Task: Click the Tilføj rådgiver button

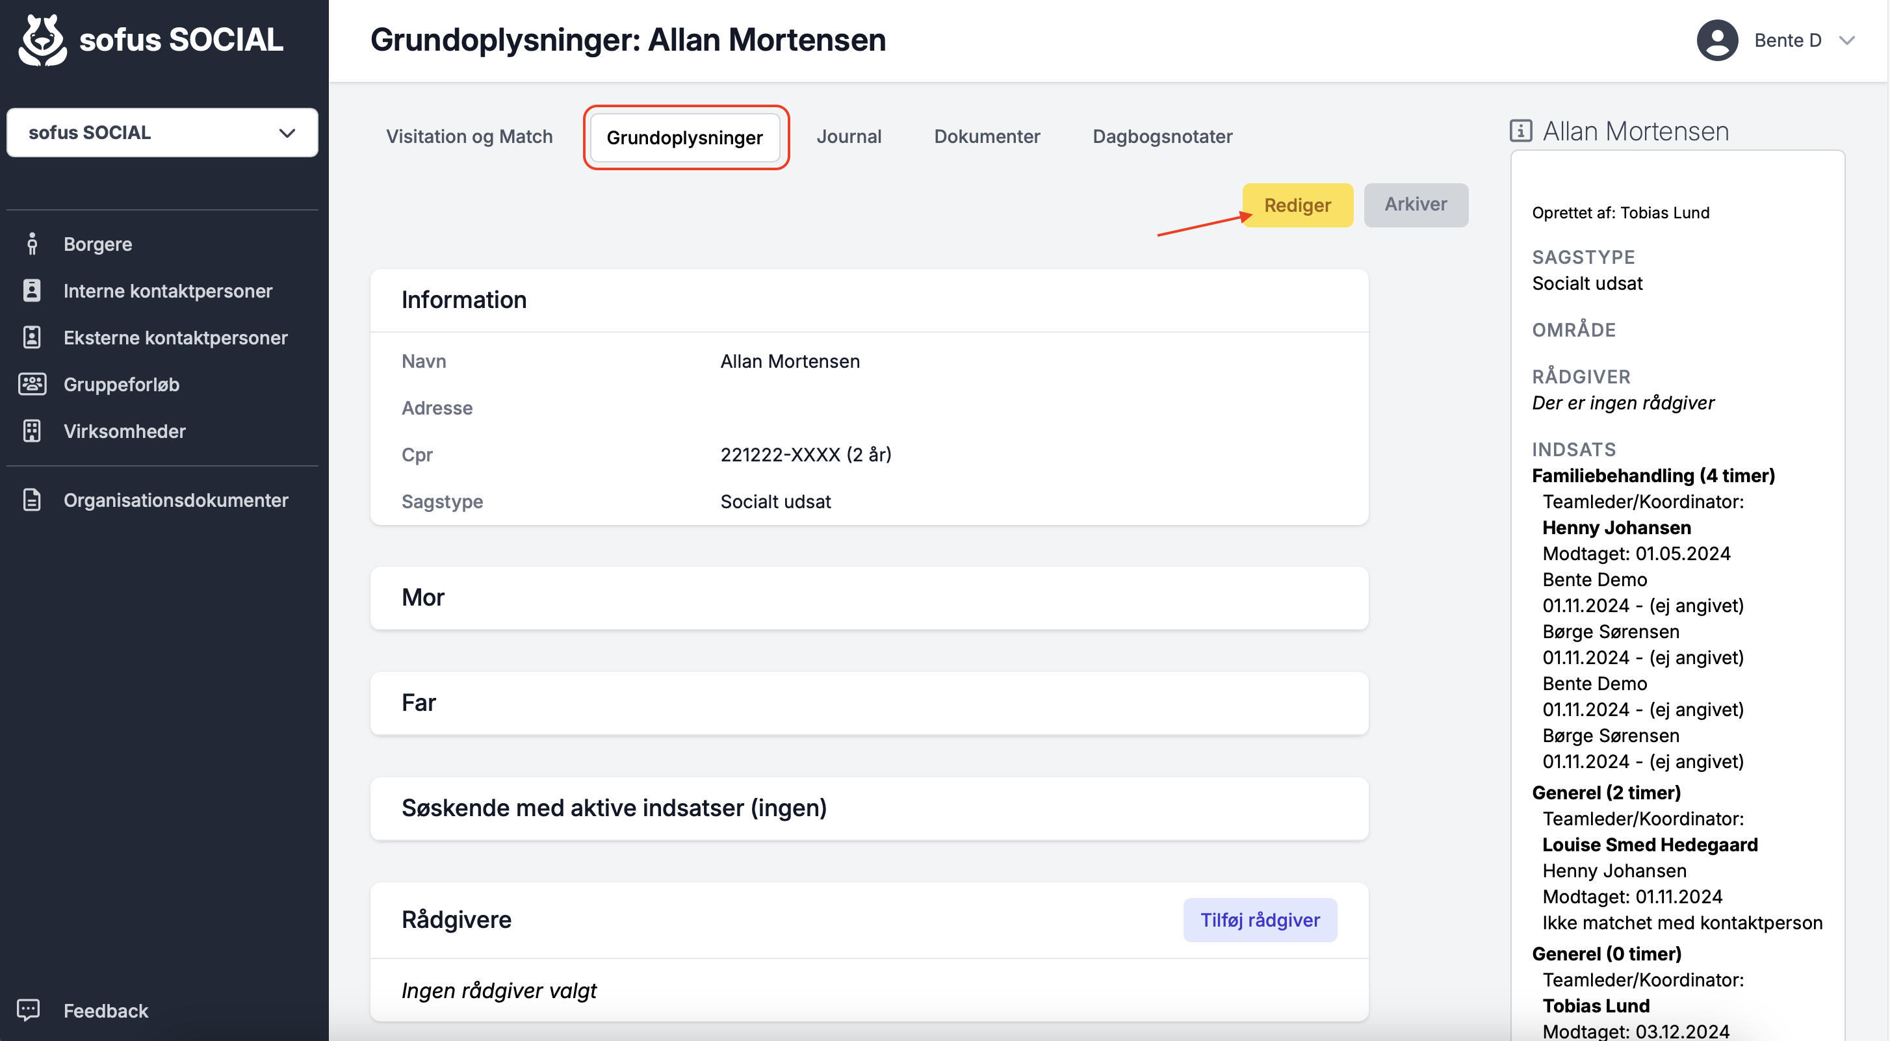Action: (x=1260, y=920)
